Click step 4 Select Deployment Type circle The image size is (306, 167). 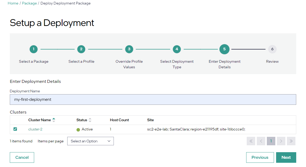(177, 49)
